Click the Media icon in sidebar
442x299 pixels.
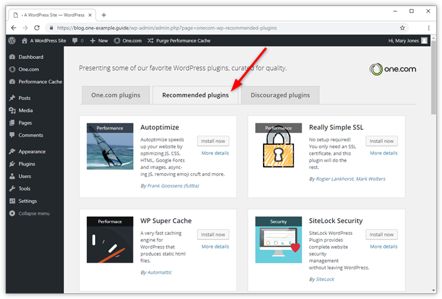click(x=12, y=110)
